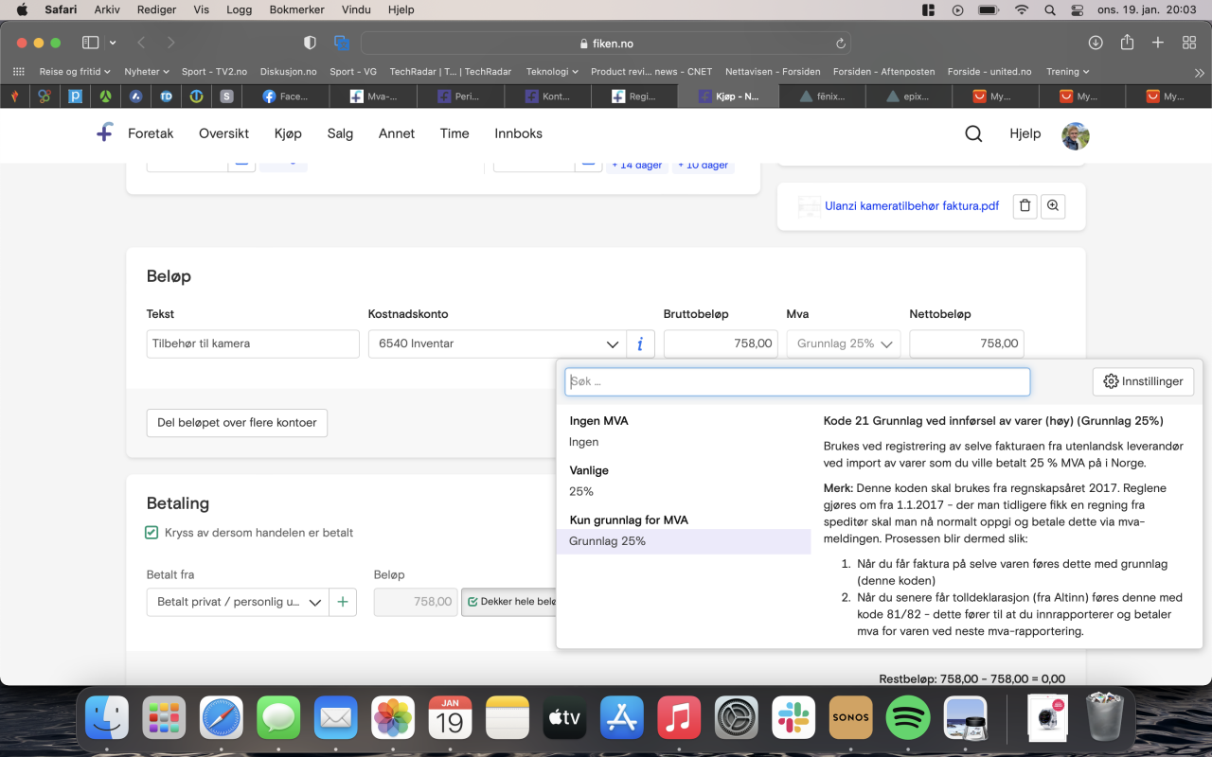Image resolution: width=1212 pixels, height=757 pixels.
Task: Click the Innstillinger button in the MVA popup
Action: pos(1143,381)
